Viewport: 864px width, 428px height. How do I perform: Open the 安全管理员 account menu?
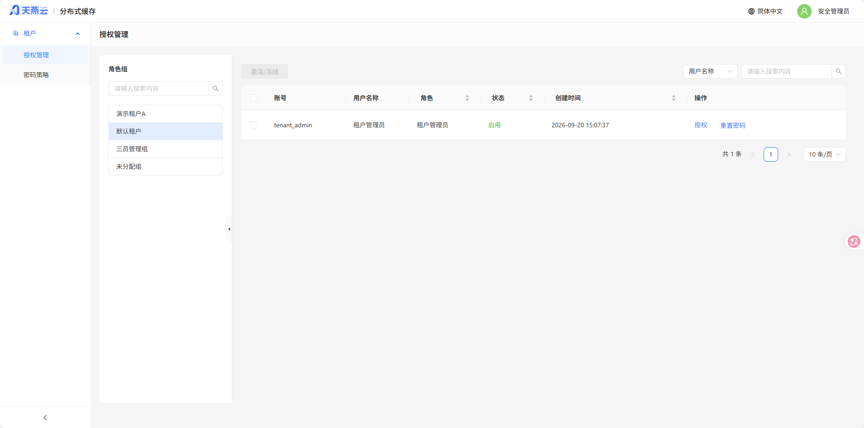pyautogui.click(x=834, y=11)
